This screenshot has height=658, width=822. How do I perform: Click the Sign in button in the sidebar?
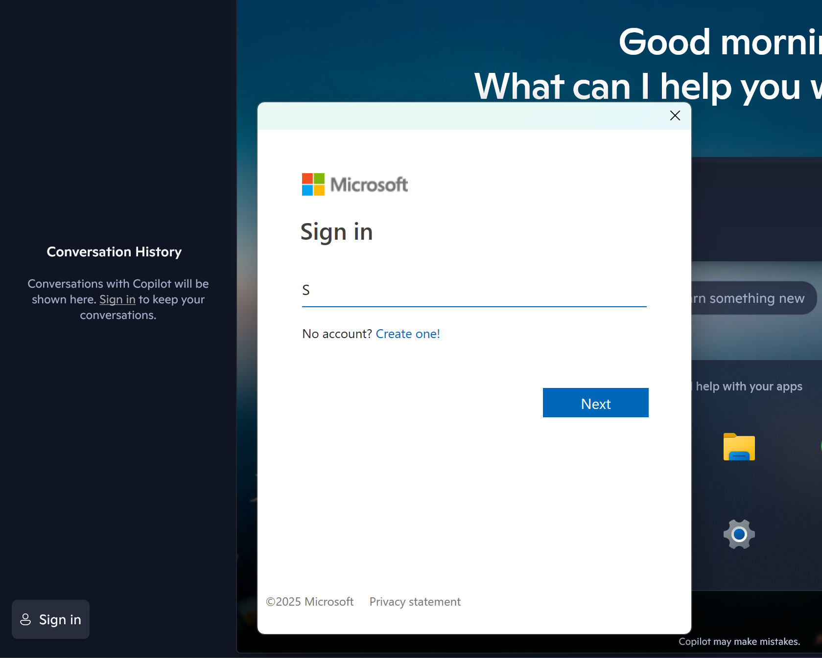[x=50, y=619]
